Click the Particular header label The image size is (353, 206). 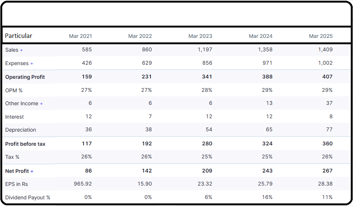tap(19, 36)
